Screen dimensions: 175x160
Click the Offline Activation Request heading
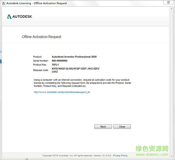(41, 37)
